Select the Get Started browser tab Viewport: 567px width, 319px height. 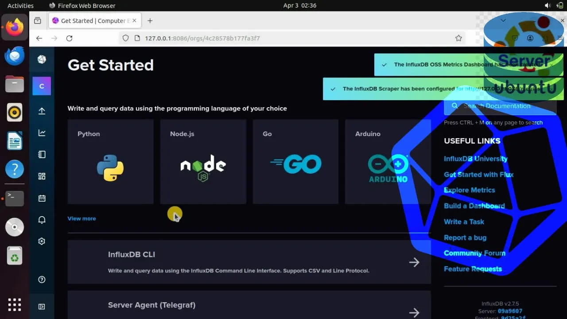coord(95,21)
